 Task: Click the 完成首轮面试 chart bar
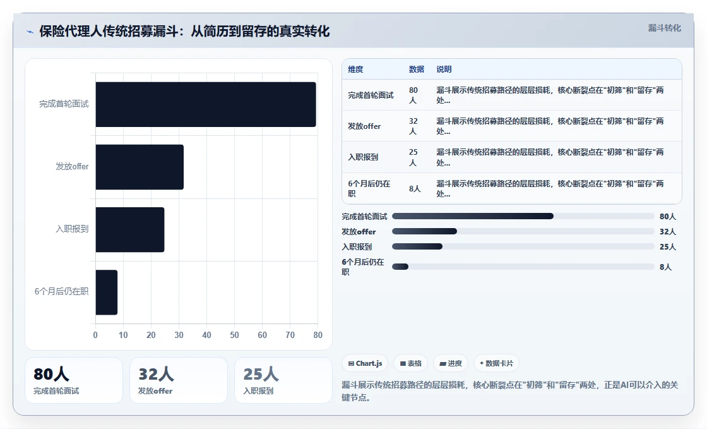pyautogui.click(x=206, y=104)
